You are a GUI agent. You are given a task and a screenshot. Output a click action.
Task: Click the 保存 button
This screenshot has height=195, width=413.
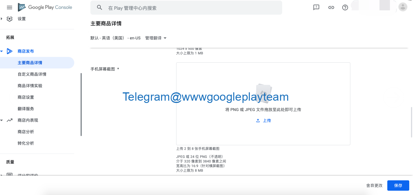pos(398,186)
